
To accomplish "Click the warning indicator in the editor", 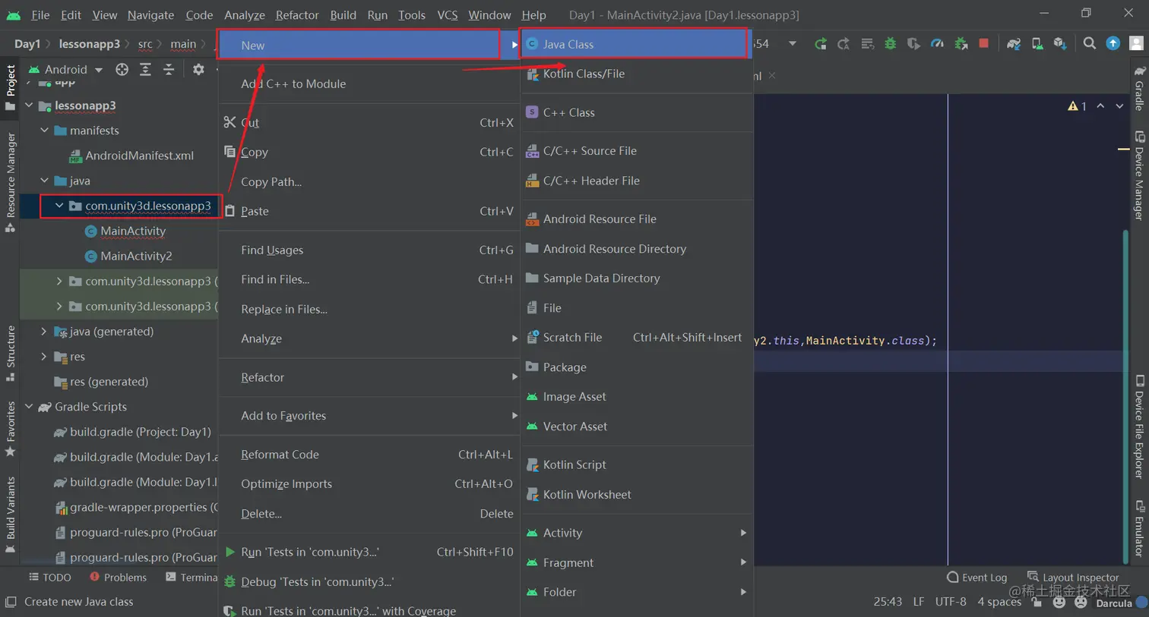I will point(1077,106).
